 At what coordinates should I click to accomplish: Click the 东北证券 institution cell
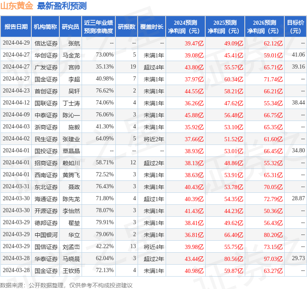point(46,187)
